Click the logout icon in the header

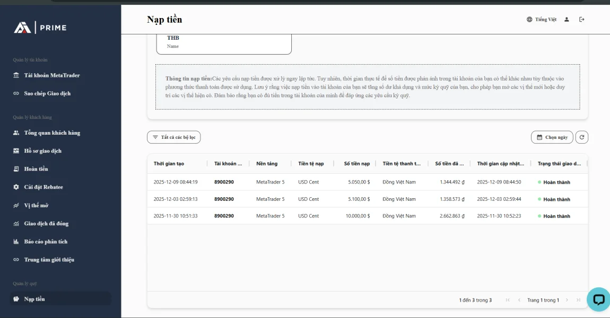click(x=581, y=20)
